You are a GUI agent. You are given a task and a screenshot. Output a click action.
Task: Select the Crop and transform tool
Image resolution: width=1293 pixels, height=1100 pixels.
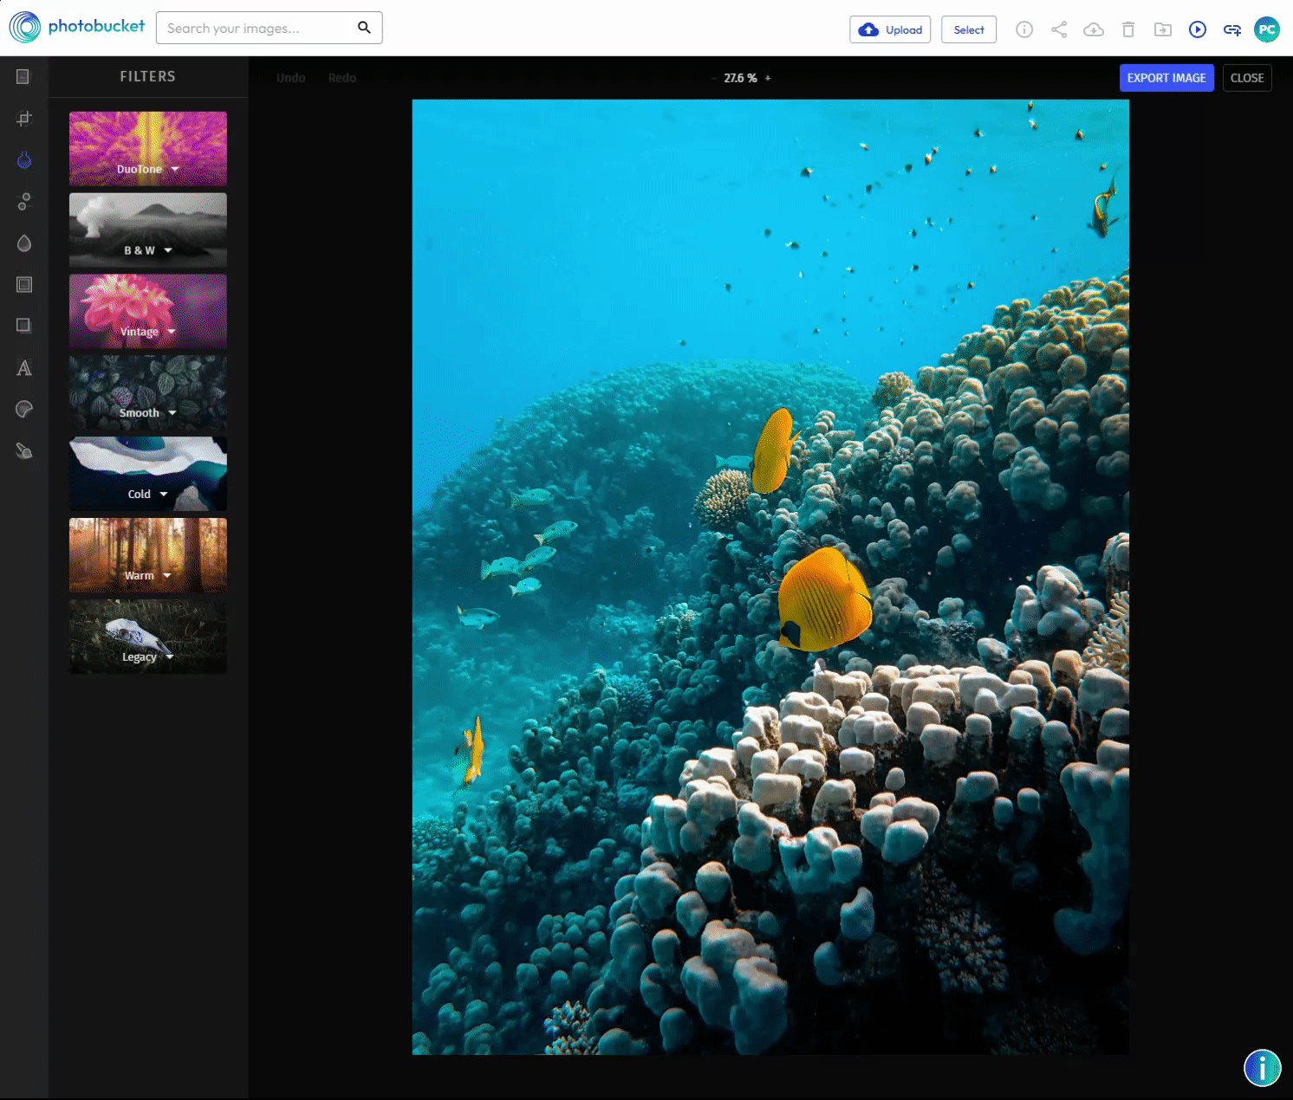click(24, 119)
